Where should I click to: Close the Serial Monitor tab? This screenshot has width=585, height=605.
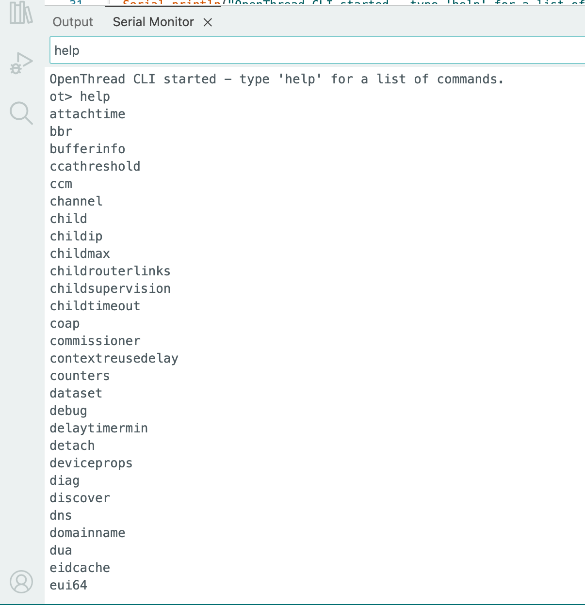(208, 22)
